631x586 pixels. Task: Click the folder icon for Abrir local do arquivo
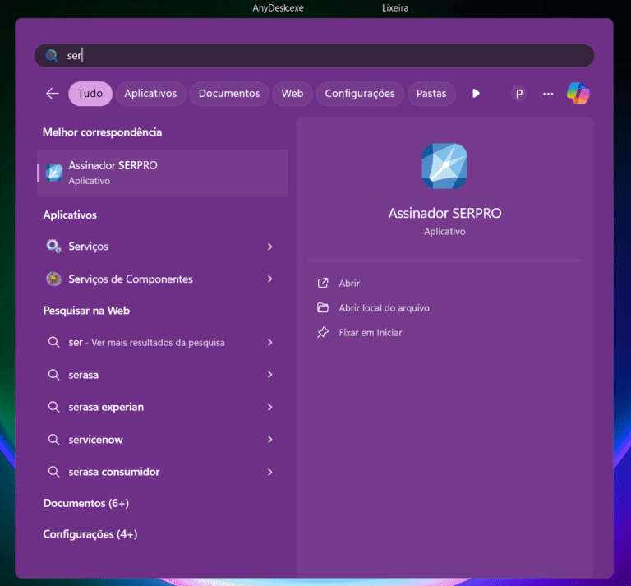323,308
